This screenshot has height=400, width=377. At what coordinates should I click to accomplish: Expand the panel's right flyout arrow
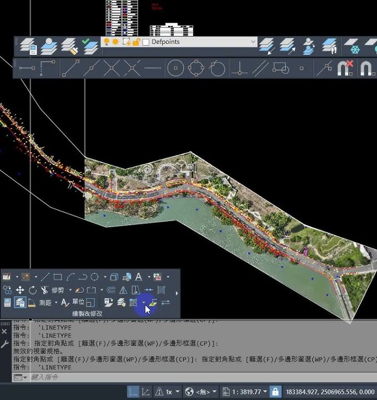pos(177,293)
